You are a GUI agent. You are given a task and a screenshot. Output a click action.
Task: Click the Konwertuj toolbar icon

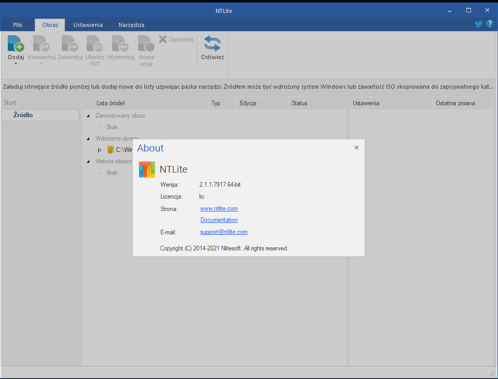pos(42,44)
